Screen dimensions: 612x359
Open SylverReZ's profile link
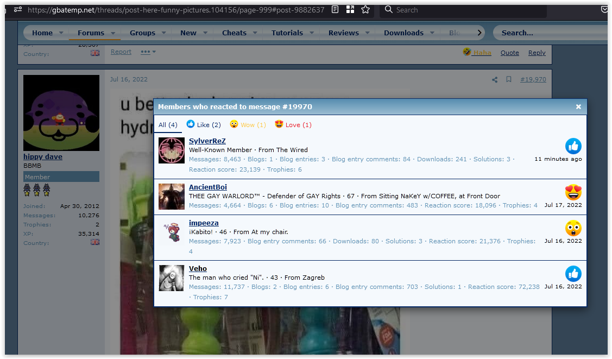pyautogui.click(x=207, y=141)
